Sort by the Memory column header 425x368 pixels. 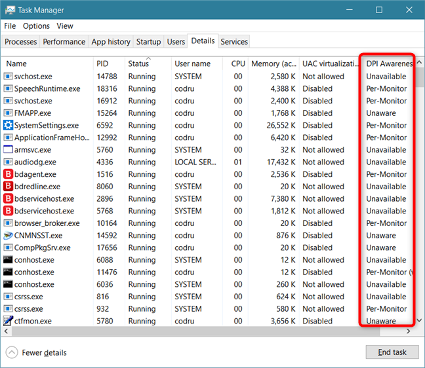(273, 64)
